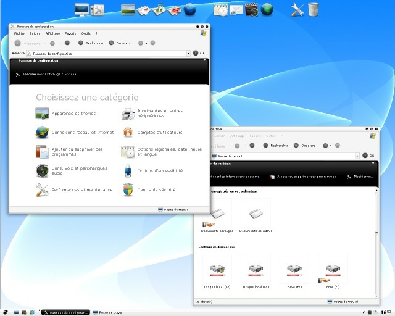Open the start menu icon in taskbar
This screenshot has height=316, width=395.
pos(6,312)
